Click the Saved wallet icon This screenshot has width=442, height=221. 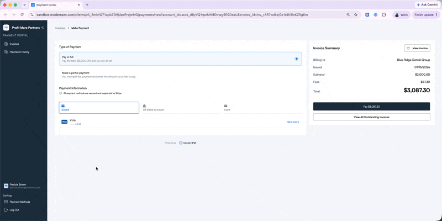(x=63, y=106)
